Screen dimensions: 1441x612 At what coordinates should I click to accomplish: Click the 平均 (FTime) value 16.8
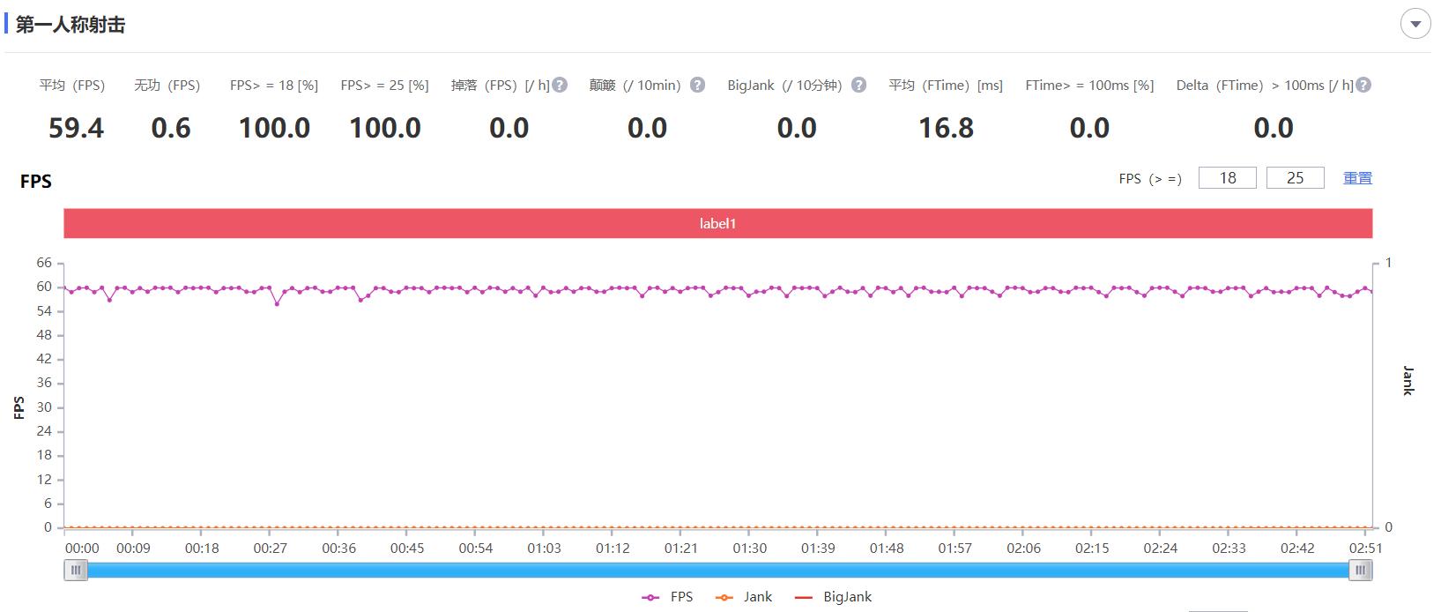(x=947, y=128)
